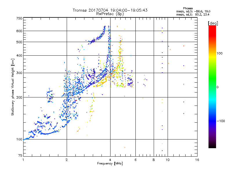Click the x-axis tick label "10"
232x174 pixels.
[x=168, y=160]
